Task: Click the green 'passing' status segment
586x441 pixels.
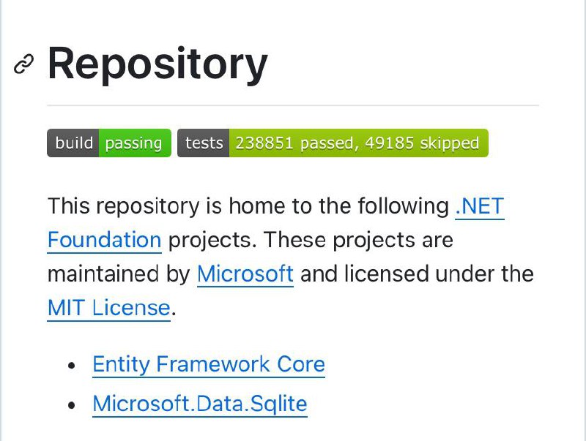Action: 135,143
